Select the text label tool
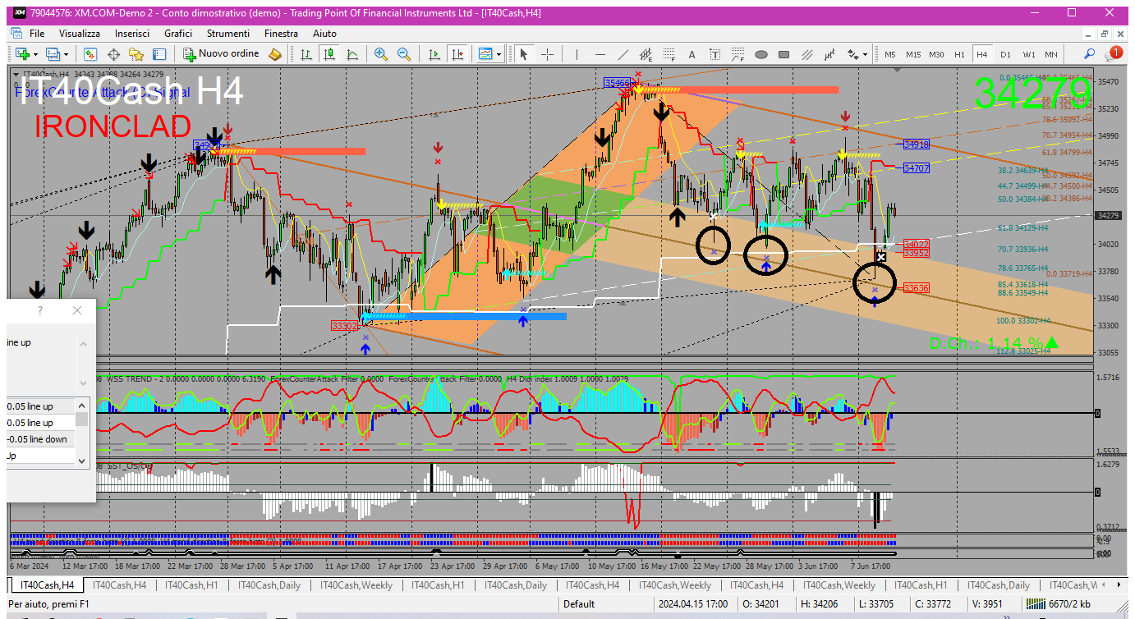Image resolution: width=1135 pixels, height=619 pixels. pos(715,54)
